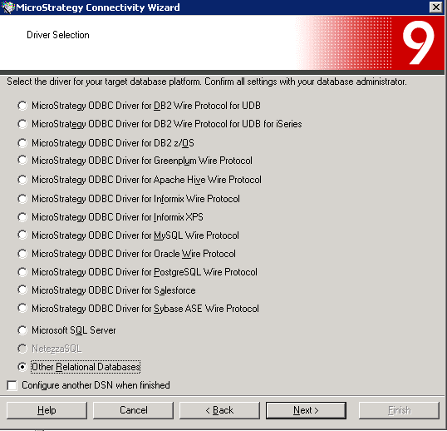Proceed with the Next button
The height and width of the screenshot is (431, 447).
tap(306, 410)
